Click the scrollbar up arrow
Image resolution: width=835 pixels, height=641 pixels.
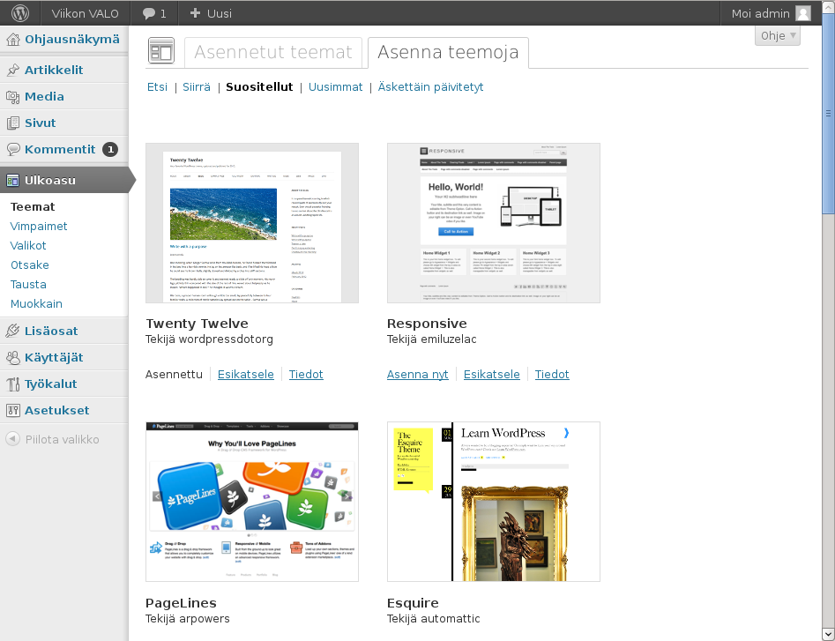tap(829, 6)
